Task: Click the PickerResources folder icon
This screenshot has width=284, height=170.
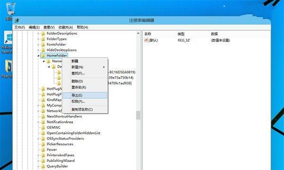Action: pyautogui.click(x=43, y=144)
